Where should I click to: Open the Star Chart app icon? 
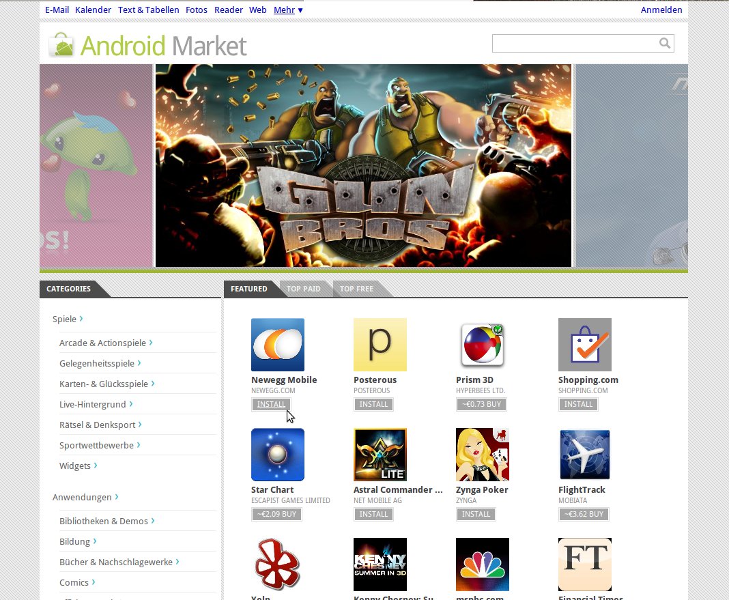[x=278, y=455]
